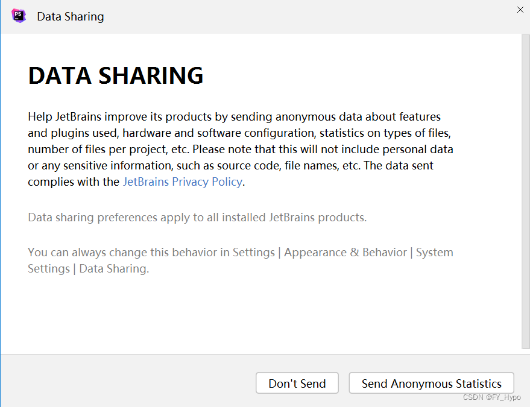The width and height of the screenshot is (530, 407).
Task: Close the Data Sharing dialog
Action: pos(520,10)
